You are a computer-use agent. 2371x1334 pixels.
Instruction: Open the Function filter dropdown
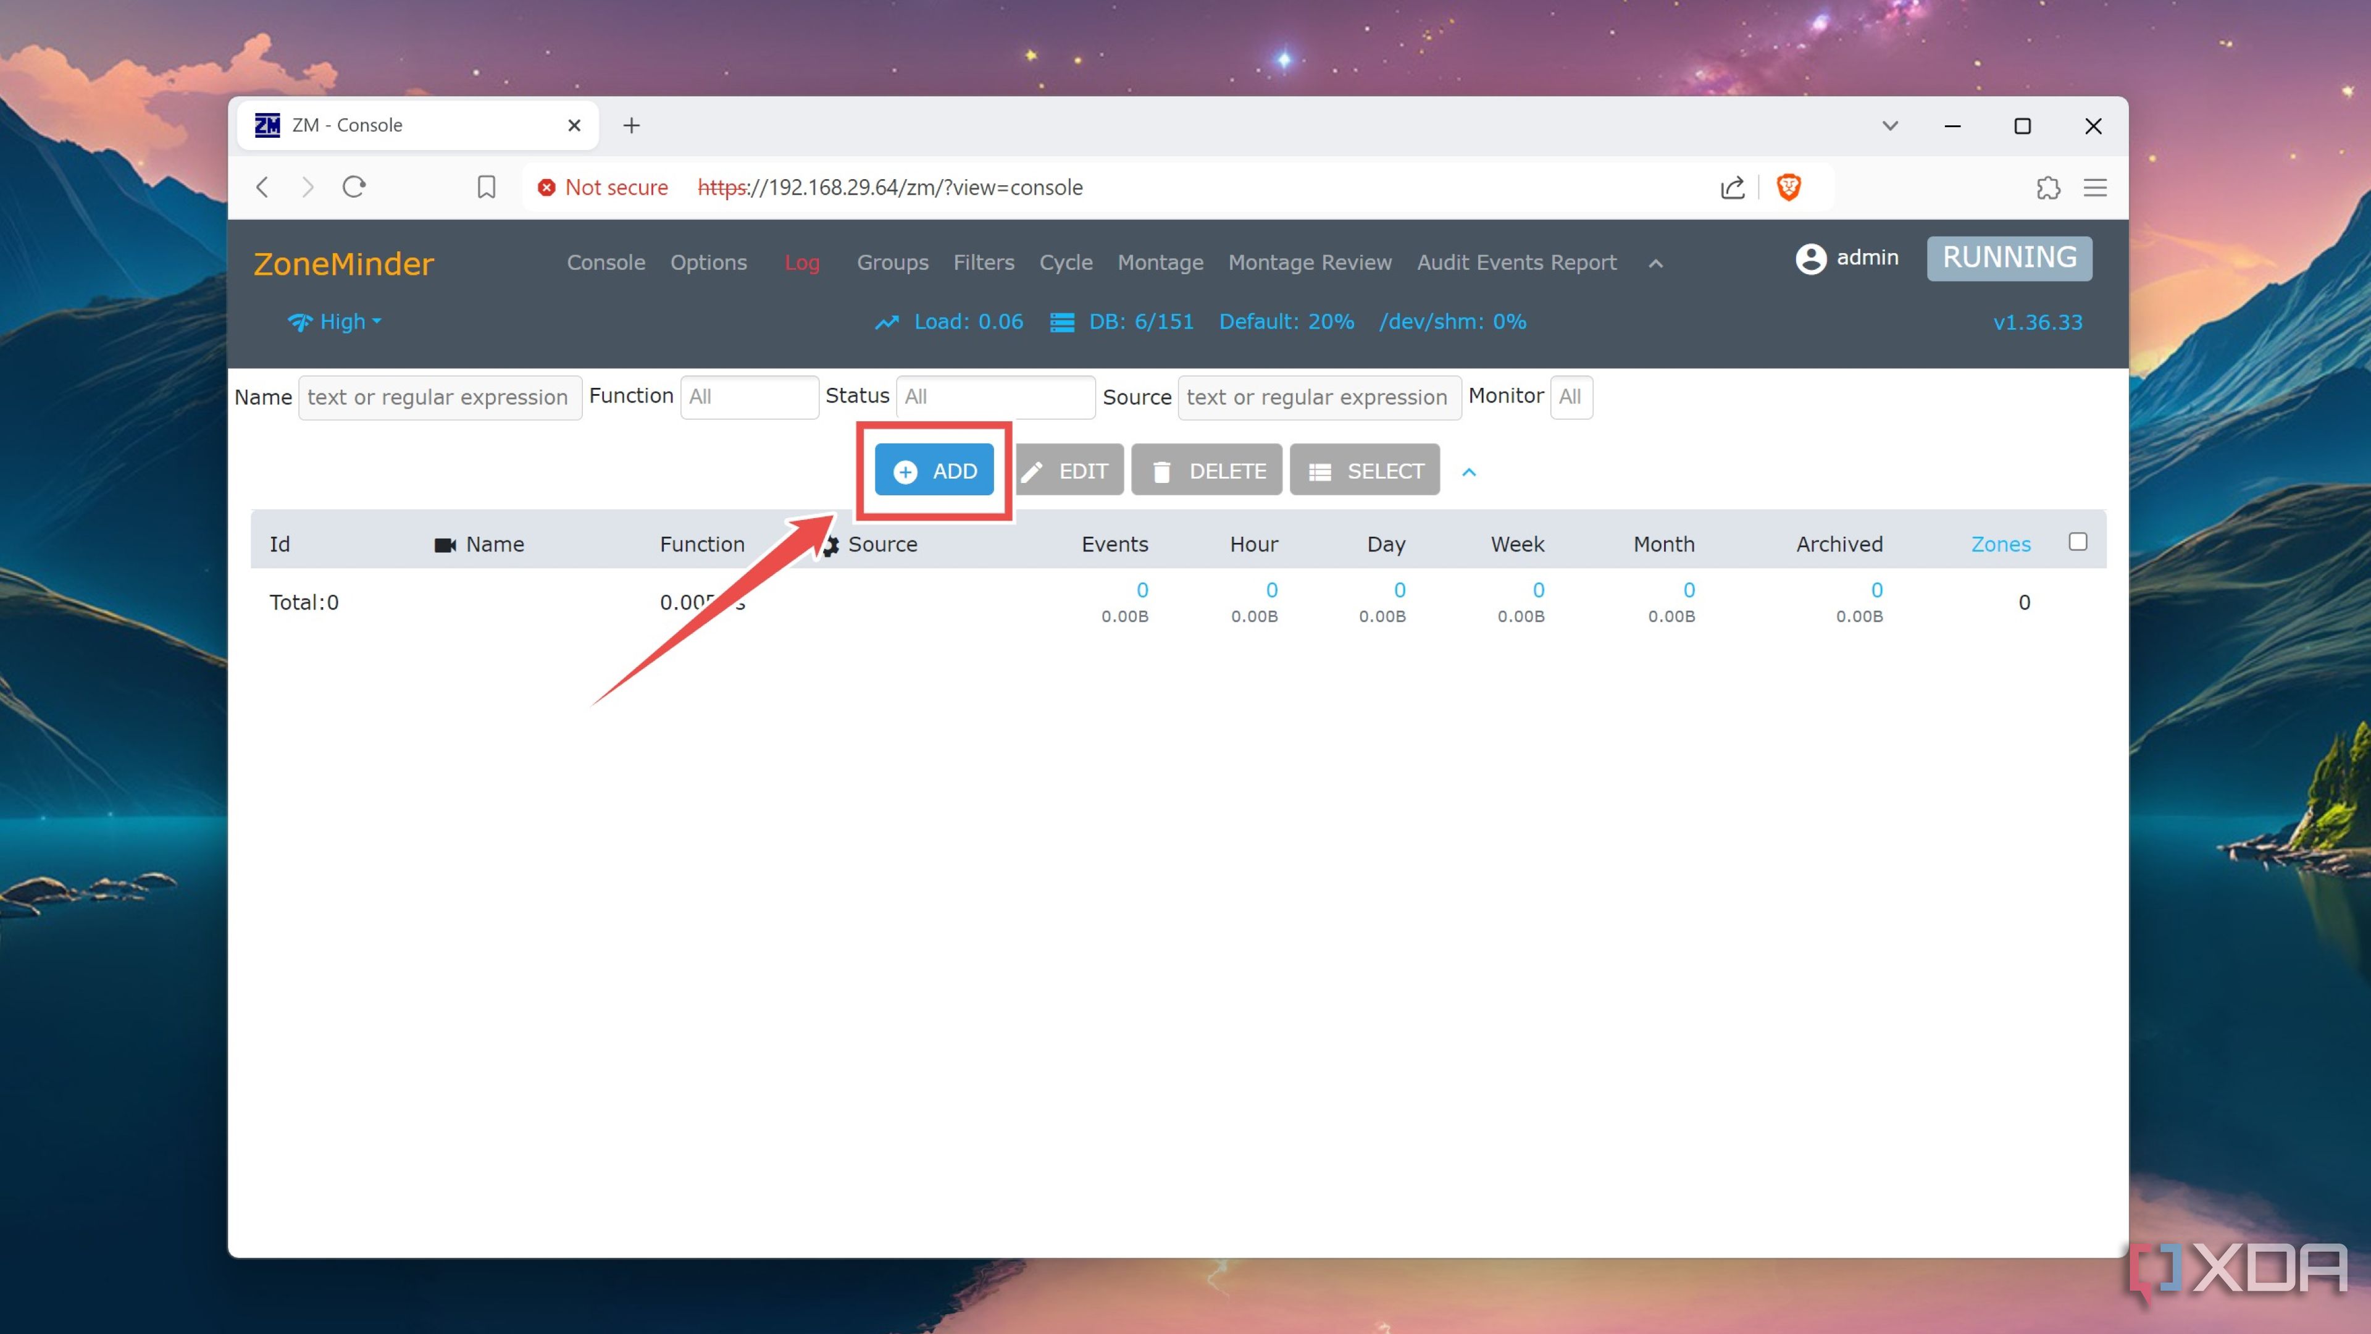coord(749,396)
